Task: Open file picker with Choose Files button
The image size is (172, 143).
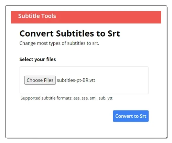Action: (40, 80)
